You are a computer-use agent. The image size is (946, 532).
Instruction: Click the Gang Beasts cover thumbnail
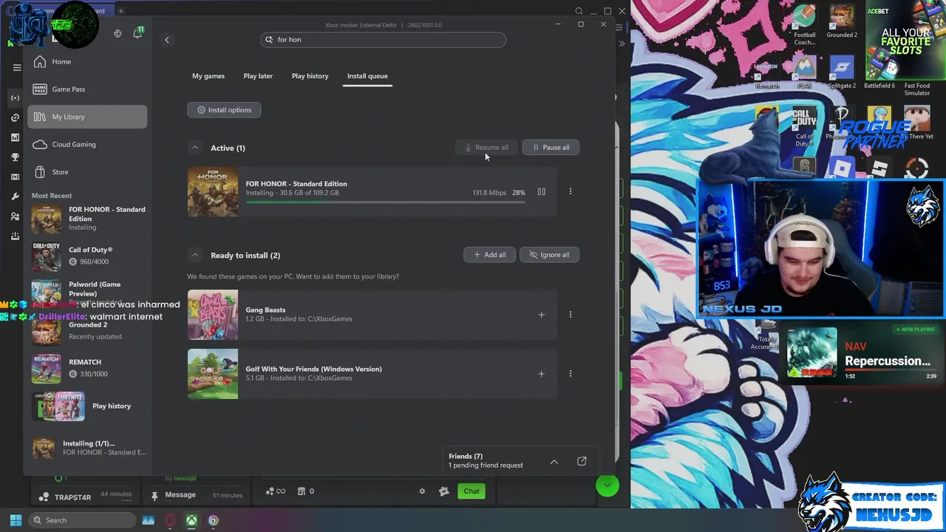click(213, 315)
